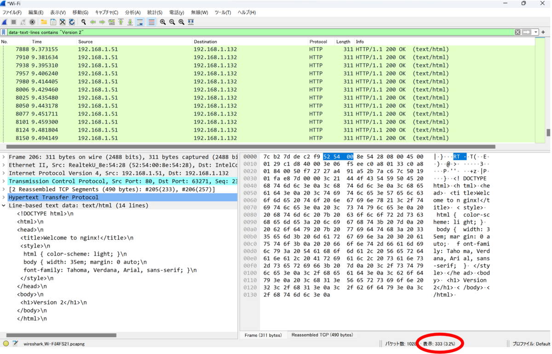The image size is (552, 354).
Task: Open the ヘルプ(H) menu
Action: coord(247,12)
